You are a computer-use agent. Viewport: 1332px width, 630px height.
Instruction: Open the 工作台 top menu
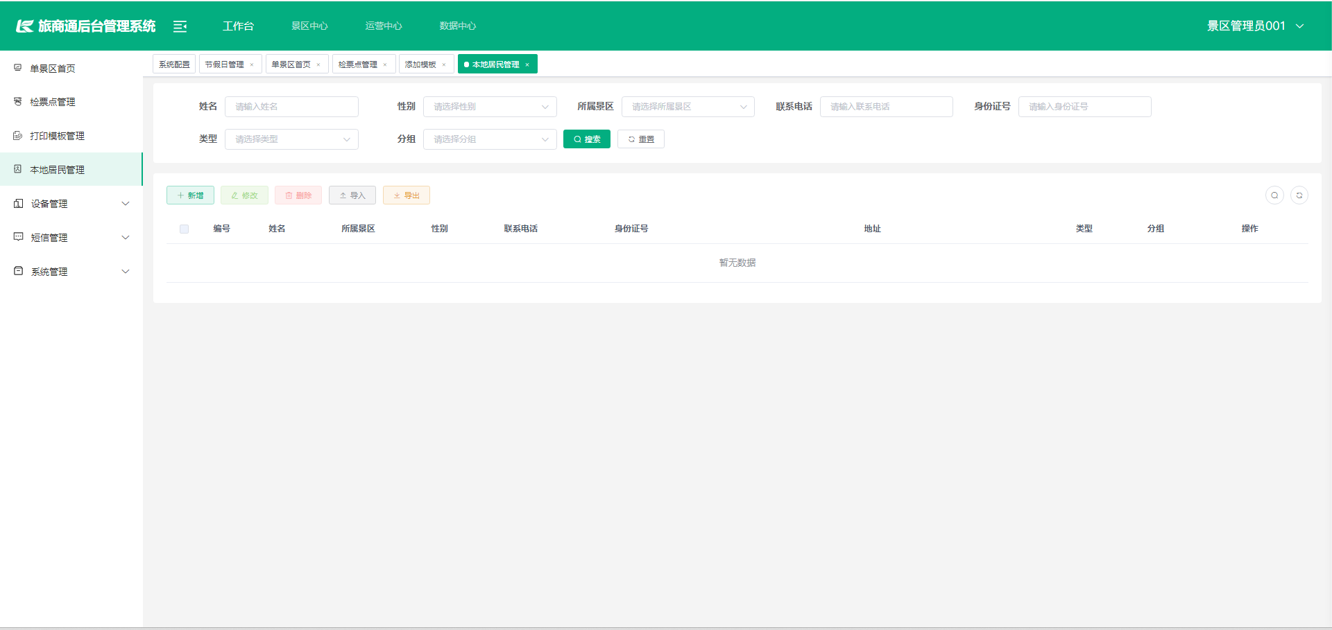pos(238,26)
